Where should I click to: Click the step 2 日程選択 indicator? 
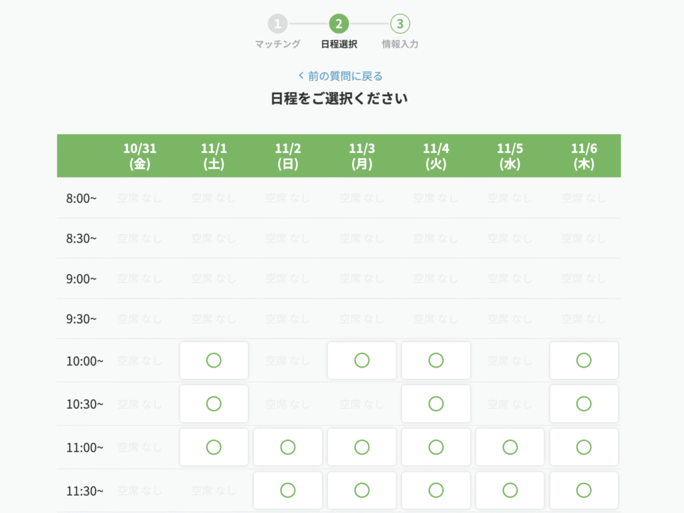[339, 25]
